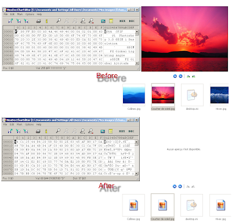Click row offset 00040 in After editor
Screen dimensions: 232x223
[x=8, y=157]
